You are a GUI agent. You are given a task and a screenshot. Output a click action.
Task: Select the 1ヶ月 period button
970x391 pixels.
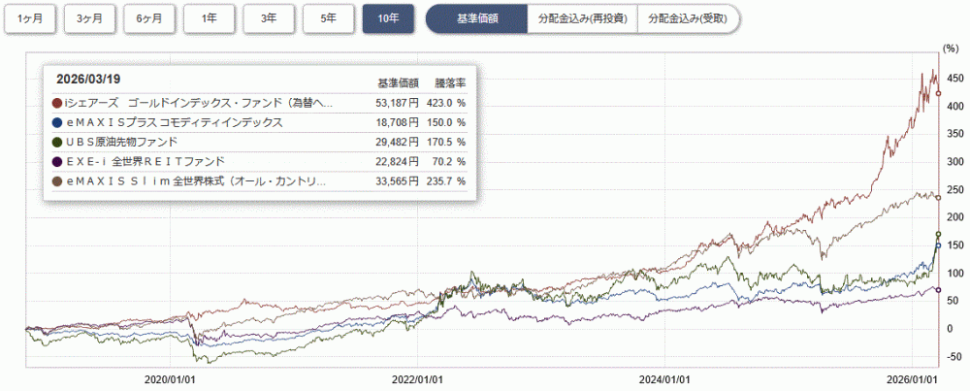point(30,18)
